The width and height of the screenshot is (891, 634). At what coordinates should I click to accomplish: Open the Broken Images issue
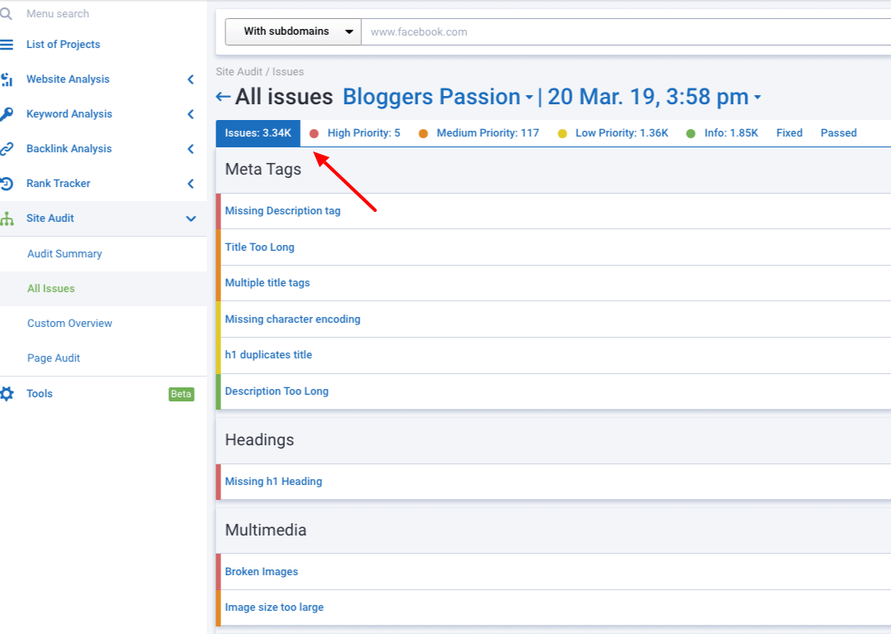point(262,572)
